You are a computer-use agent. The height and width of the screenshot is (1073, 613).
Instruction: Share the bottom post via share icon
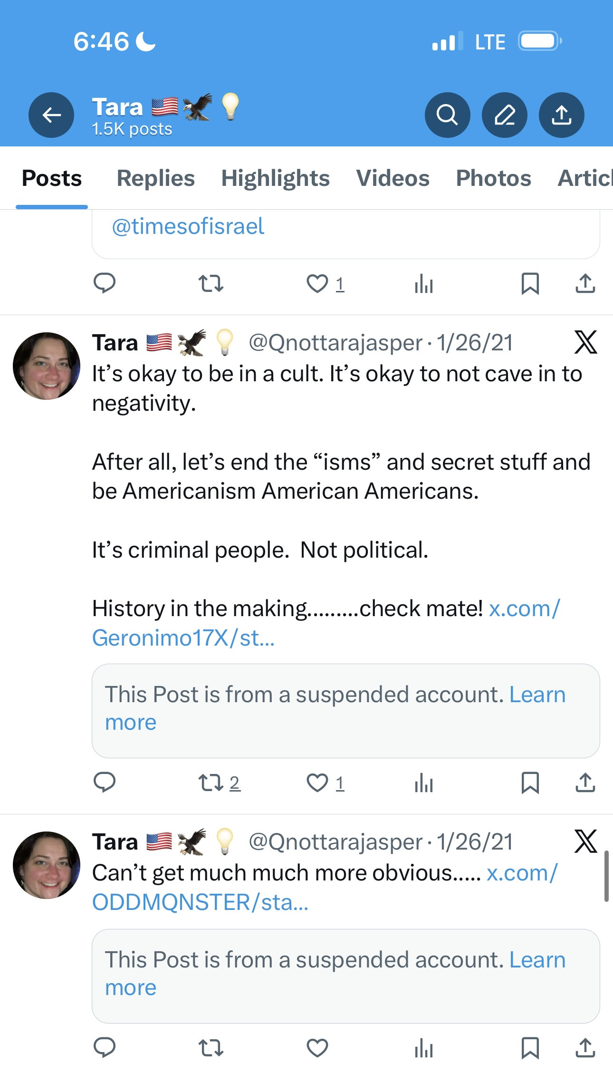(585, 1048)
